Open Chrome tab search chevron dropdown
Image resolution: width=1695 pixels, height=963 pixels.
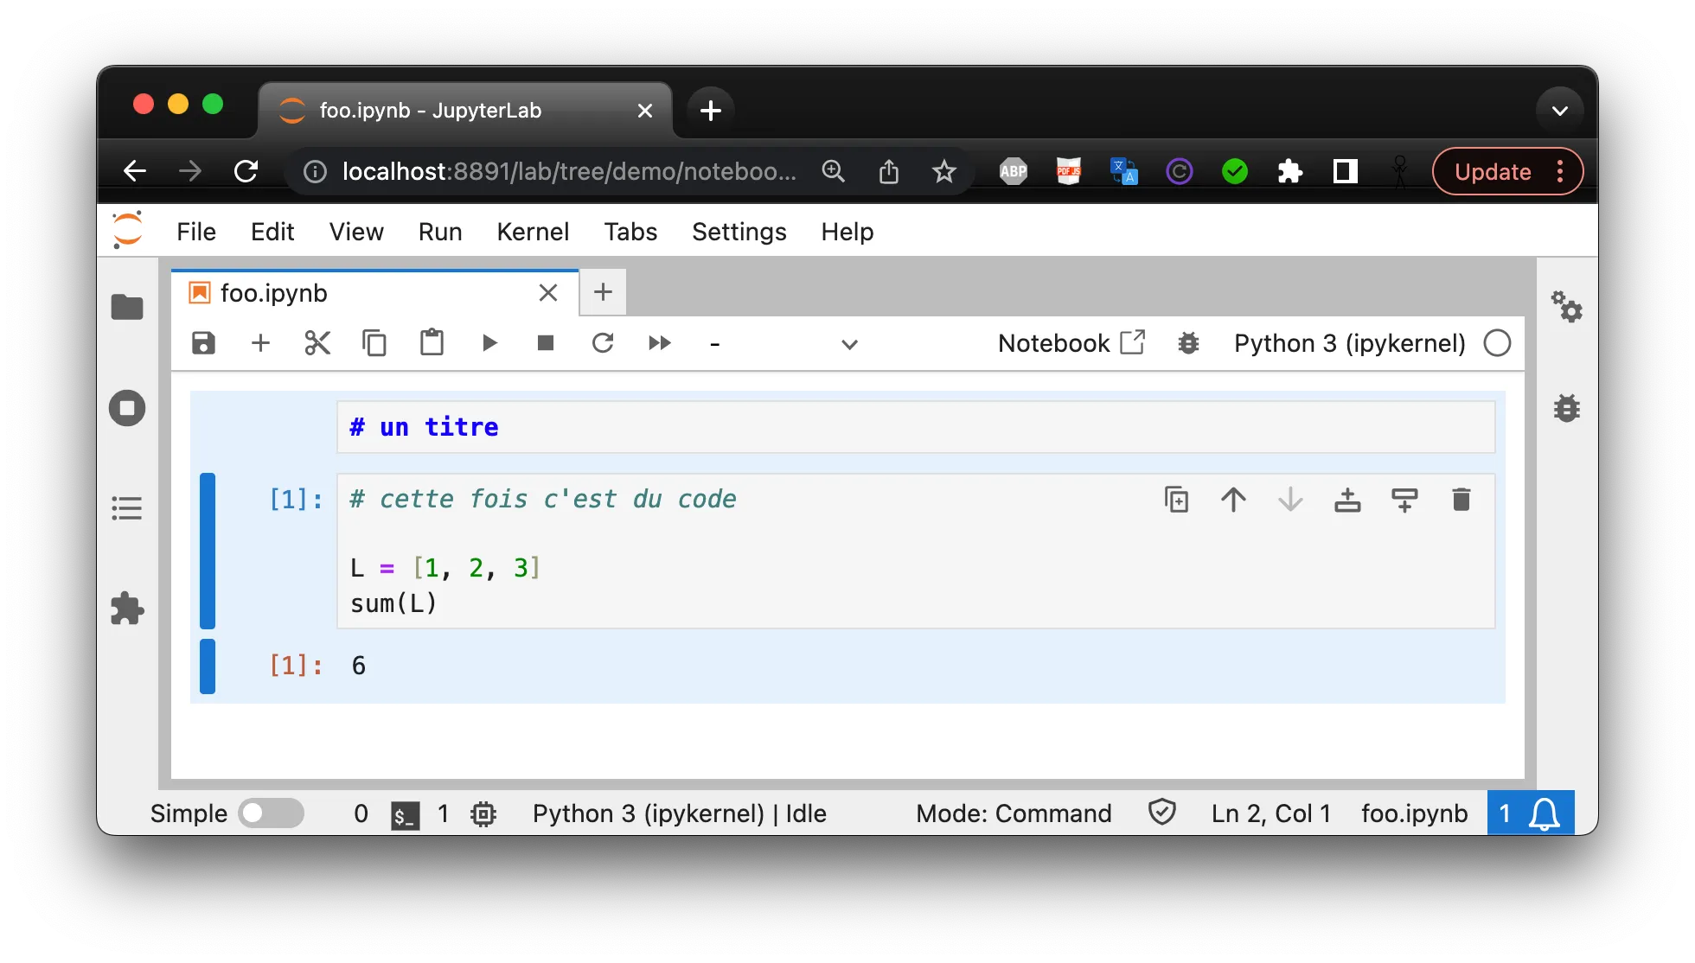coord(1559,111)
